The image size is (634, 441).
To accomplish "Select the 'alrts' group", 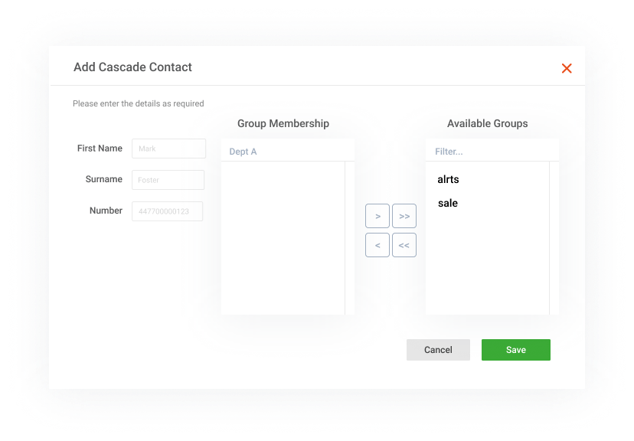I will click(x=449, y=180).
